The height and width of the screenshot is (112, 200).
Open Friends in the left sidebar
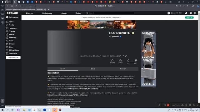pos(10,31)
